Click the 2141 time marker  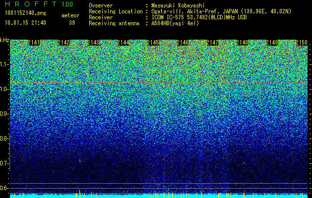(x=34, y=43)
